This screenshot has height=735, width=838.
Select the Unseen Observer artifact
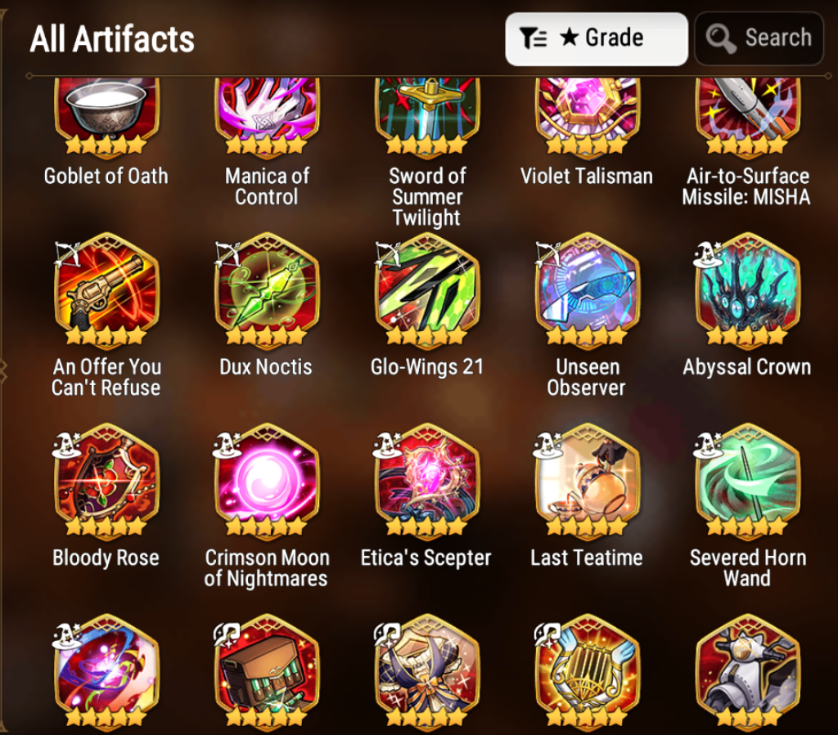(x=588, y=291)
